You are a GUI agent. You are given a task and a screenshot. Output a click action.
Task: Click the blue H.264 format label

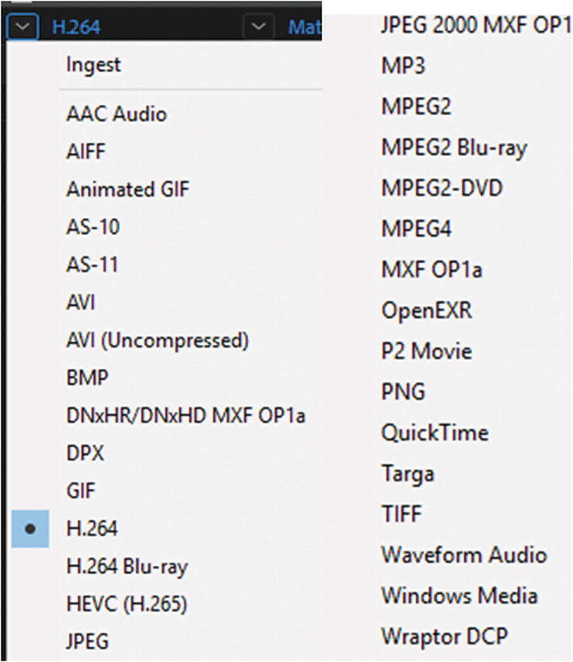(76, 27)
